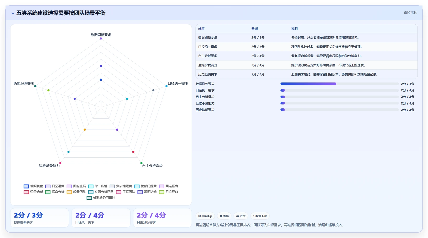Click description 维护能力决定方案可持续复杂度
Image resolution: width=428 pixels, height=238 pixels.
pos(328,65)
